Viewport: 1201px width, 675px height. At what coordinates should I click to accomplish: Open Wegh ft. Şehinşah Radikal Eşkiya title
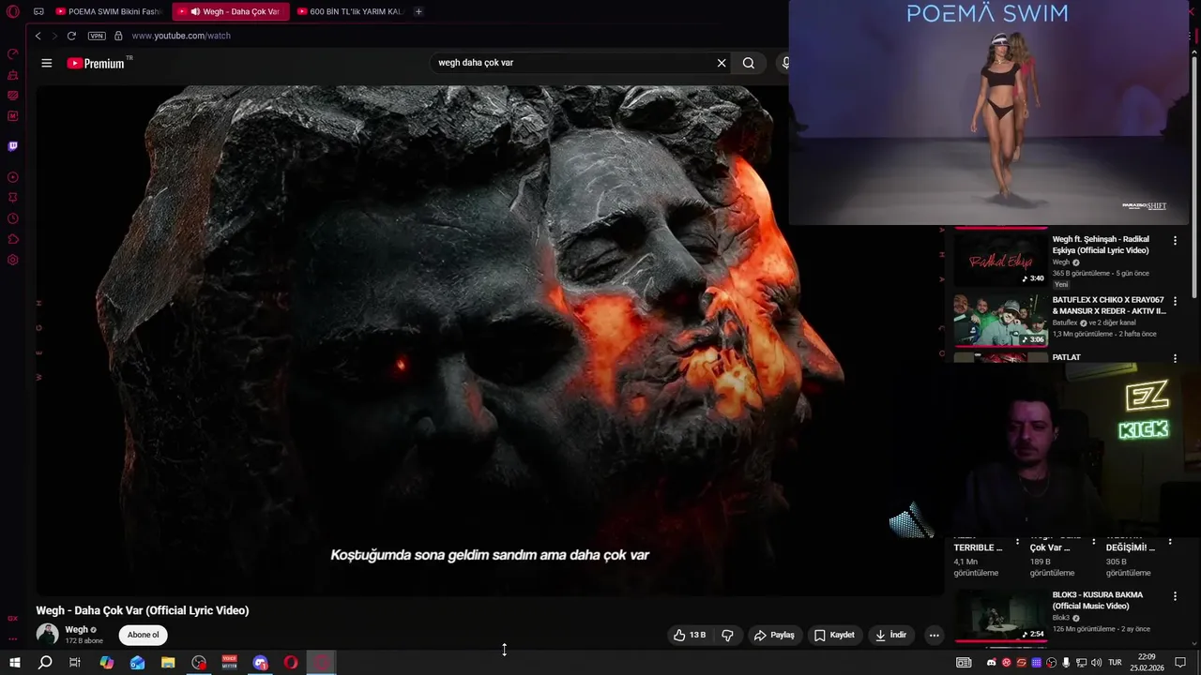click(x=1101, y=245)
